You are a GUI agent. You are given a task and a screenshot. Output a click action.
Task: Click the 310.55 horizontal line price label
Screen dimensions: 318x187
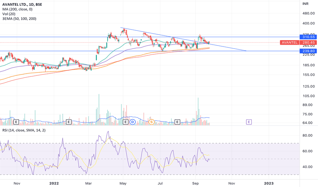308,37
